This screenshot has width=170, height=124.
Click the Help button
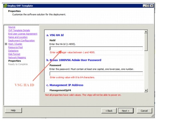pos(13,110)
